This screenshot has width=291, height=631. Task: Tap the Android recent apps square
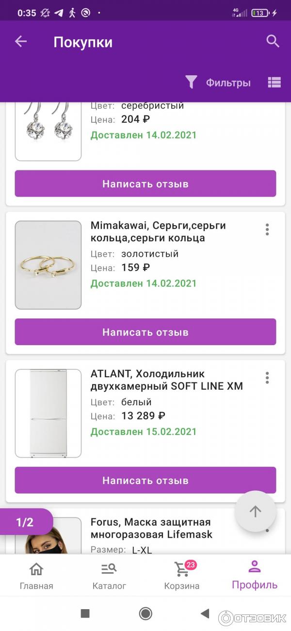85,614
